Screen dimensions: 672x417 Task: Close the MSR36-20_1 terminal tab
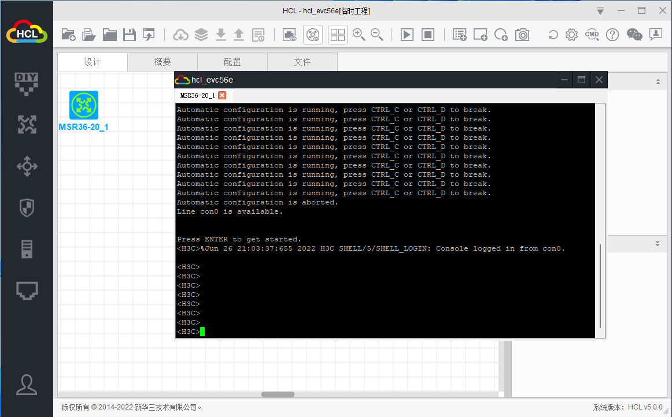pos(222,95)
